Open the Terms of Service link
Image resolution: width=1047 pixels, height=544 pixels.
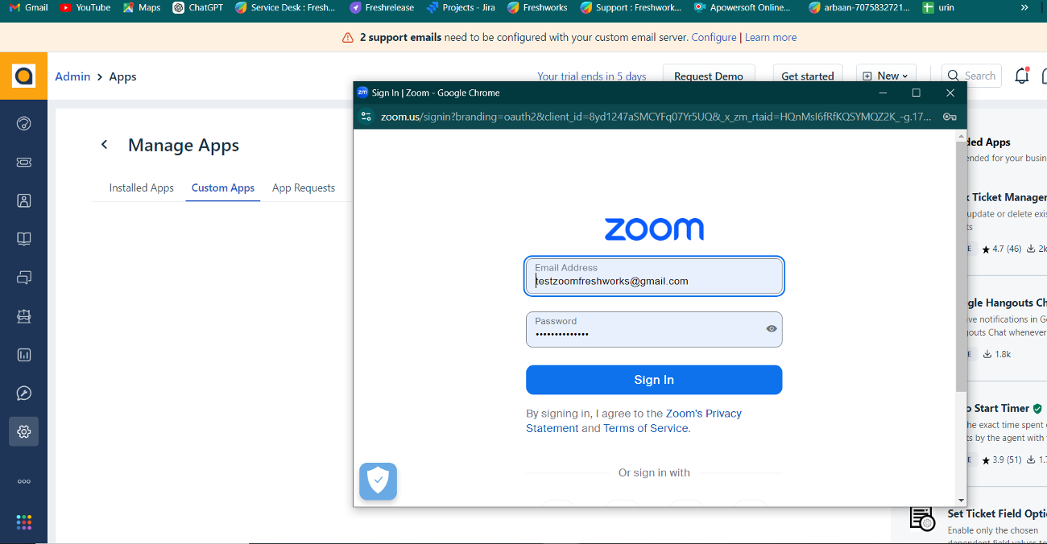(646, 428)
